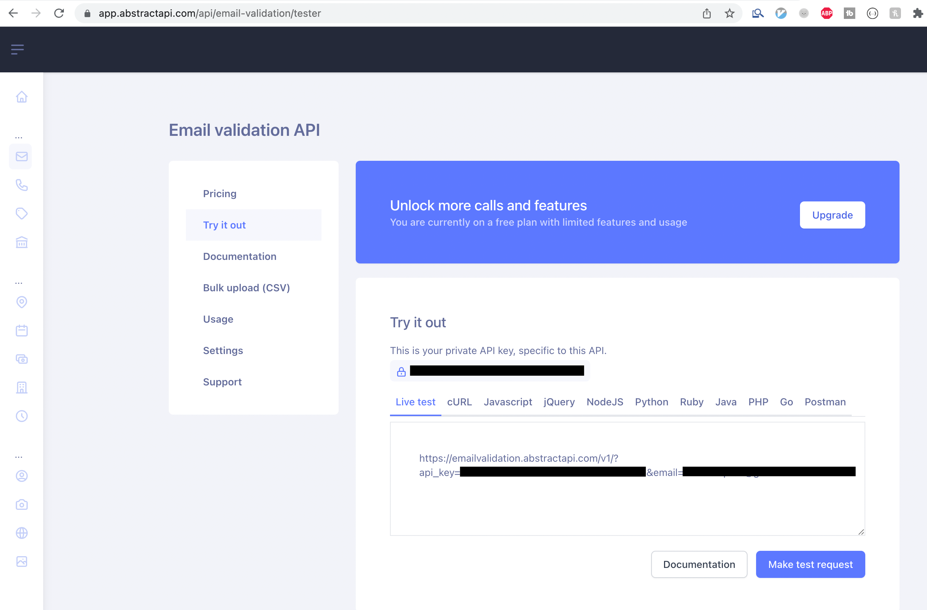Select the Postman tab
The width and height of the screenshot is (927, 610).
(x=825, y=402)
